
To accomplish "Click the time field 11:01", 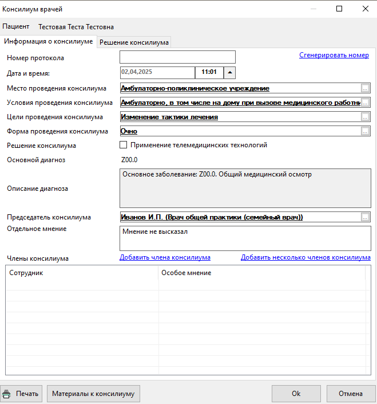I will click(209, 73).
